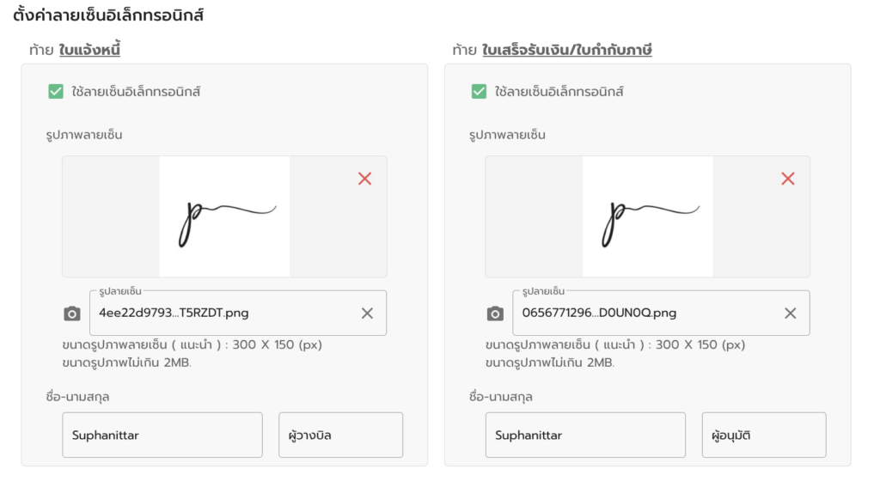
Task: Click the ใช้ลายเซ็นอิเล็กทรอนิกส์ label text under ใบแจ้งหนี้
Action: 136,91
